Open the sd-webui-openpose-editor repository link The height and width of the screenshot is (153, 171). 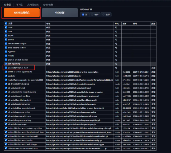coord(71,112)
